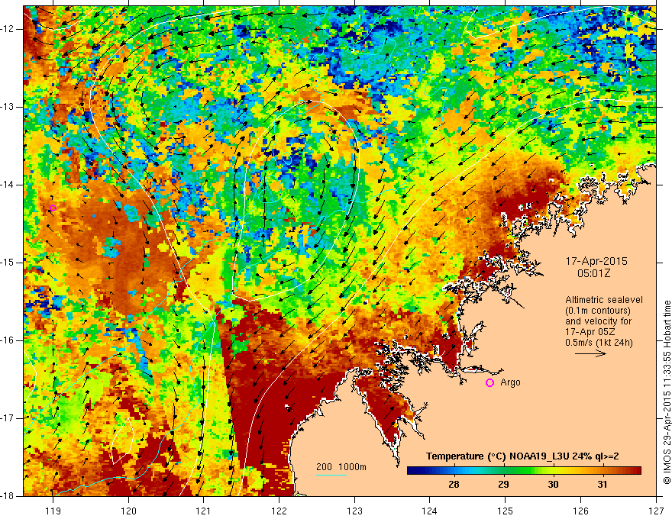
Task: Click the 'Argo' legend label
Action: 510,382
